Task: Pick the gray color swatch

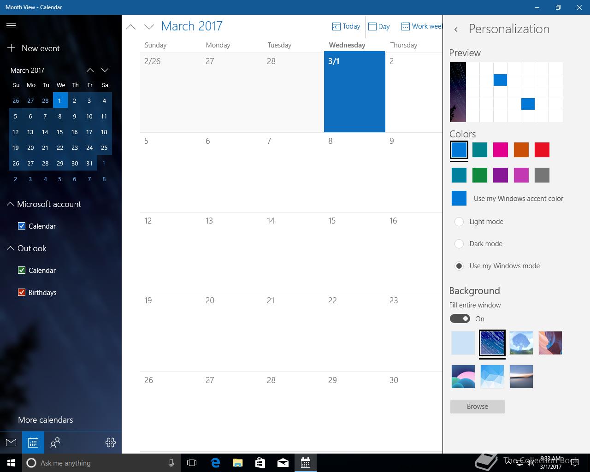Action: (542, 175)
